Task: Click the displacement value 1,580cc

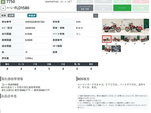Action: coord(29,58)
